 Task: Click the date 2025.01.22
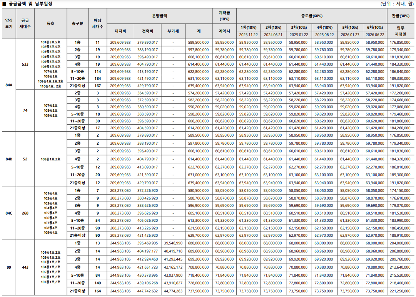(299, 35)
